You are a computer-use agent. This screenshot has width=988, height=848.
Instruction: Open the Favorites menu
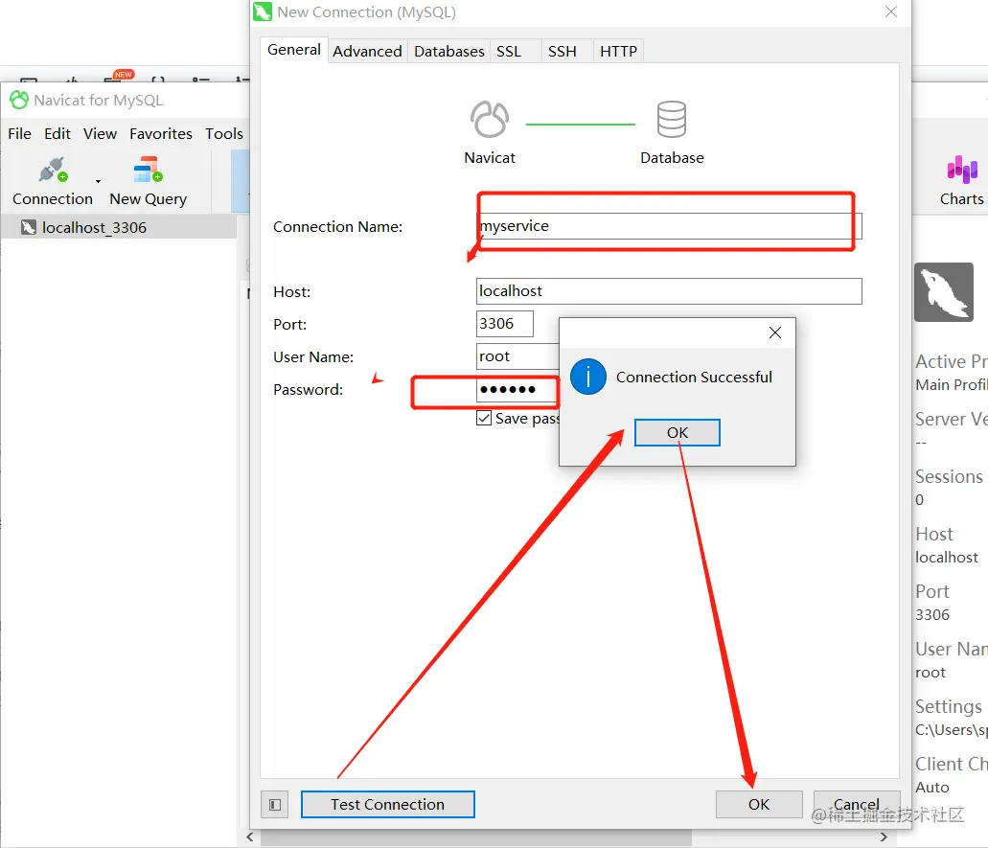(161, 133)
